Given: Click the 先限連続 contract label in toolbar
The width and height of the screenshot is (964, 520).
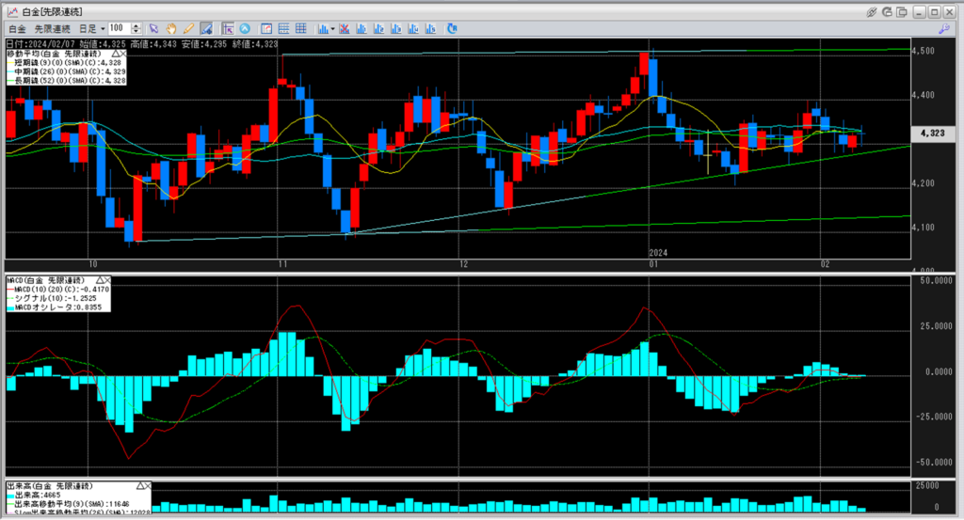Looking at the screenshot, I should click(53, 29).
